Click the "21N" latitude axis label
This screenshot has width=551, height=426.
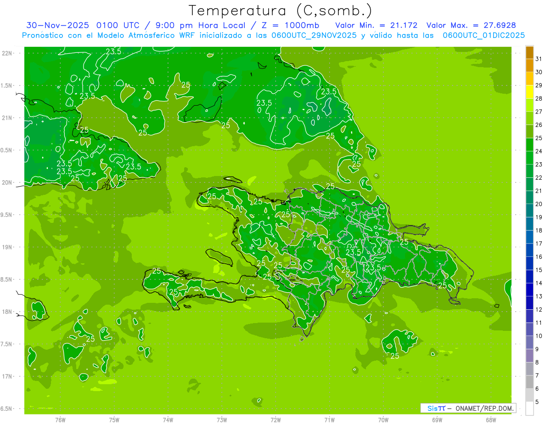pos(8,118)
